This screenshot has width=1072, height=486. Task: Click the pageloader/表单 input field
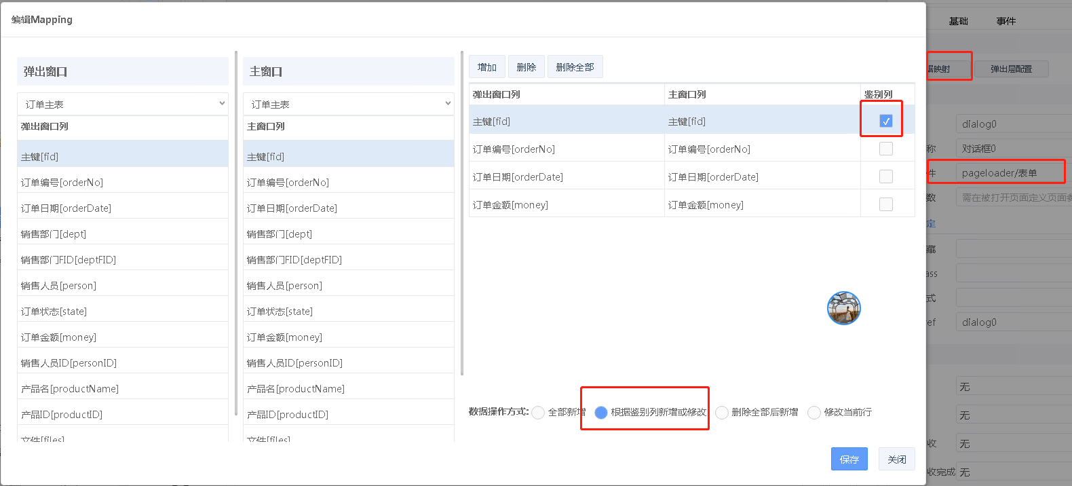coord(1011,173)
